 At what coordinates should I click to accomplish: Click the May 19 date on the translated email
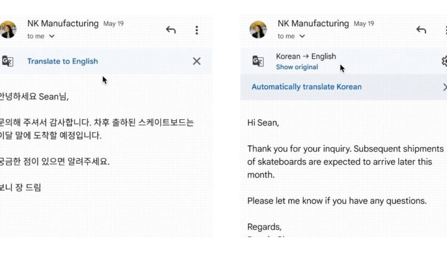[x=364, y=24]
